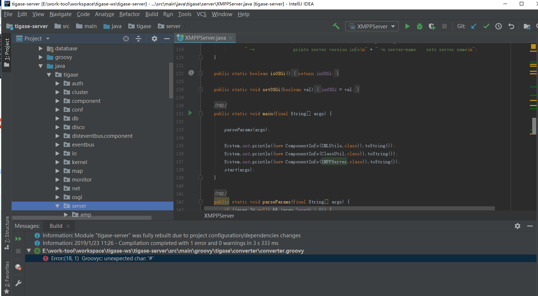The height and width of the screenshot is (296, 538).
Task: Revert changes with the undo arrow icon
Action: 511,26
